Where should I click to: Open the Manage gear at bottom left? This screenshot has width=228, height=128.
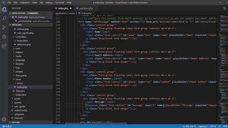(4, 119)
